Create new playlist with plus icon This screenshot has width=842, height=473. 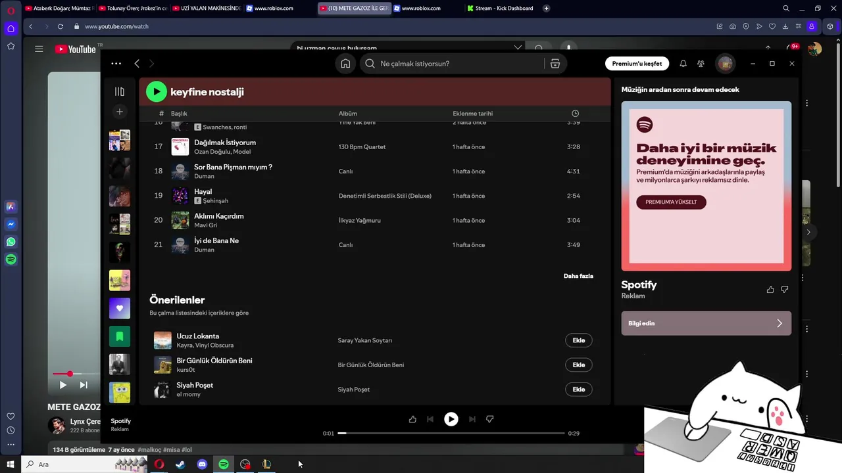point(120,112)
